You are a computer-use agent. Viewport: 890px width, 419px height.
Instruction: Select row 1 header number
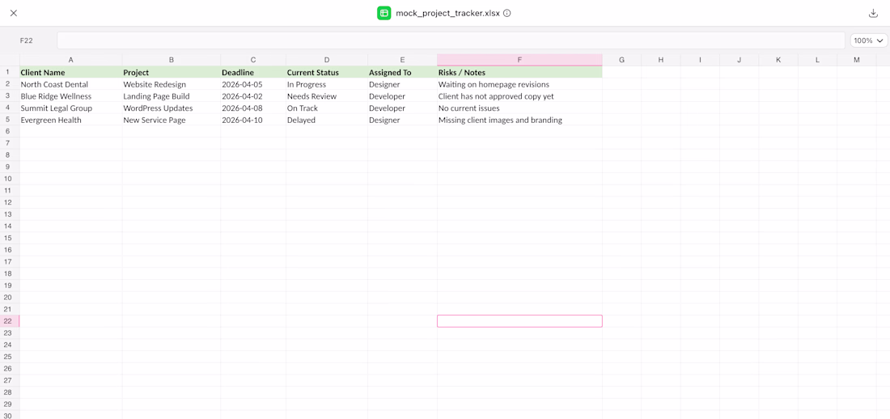point(10,72)
